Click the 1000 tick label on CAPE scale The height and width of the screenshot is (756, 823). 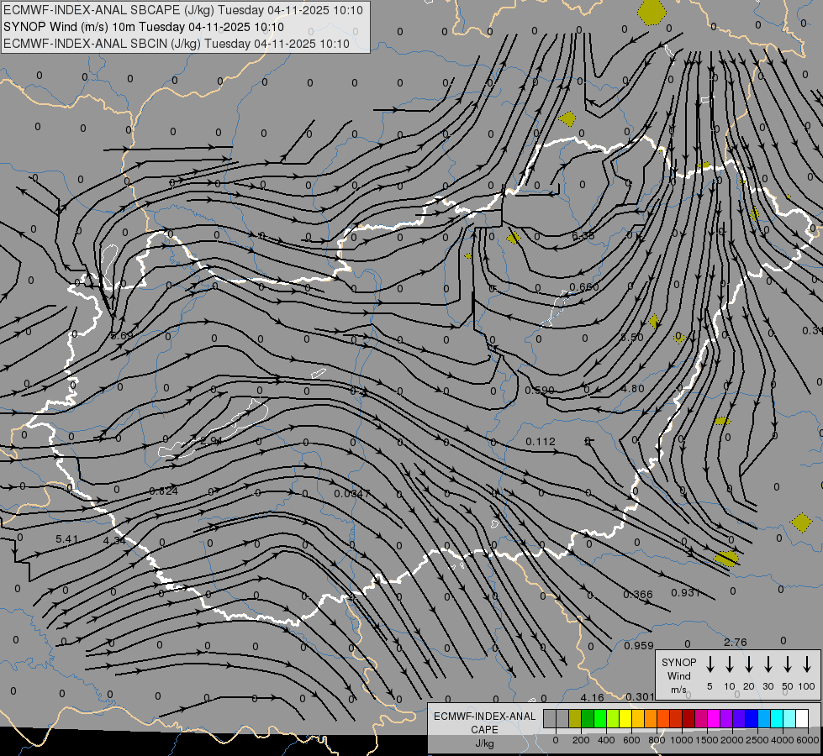point(682,740)
